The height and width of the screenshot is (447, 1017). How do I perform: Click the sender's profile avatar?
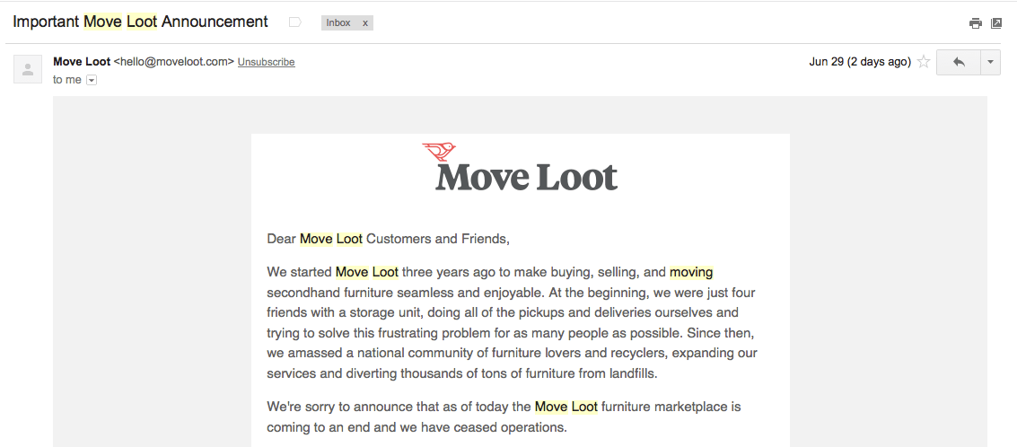28,68
